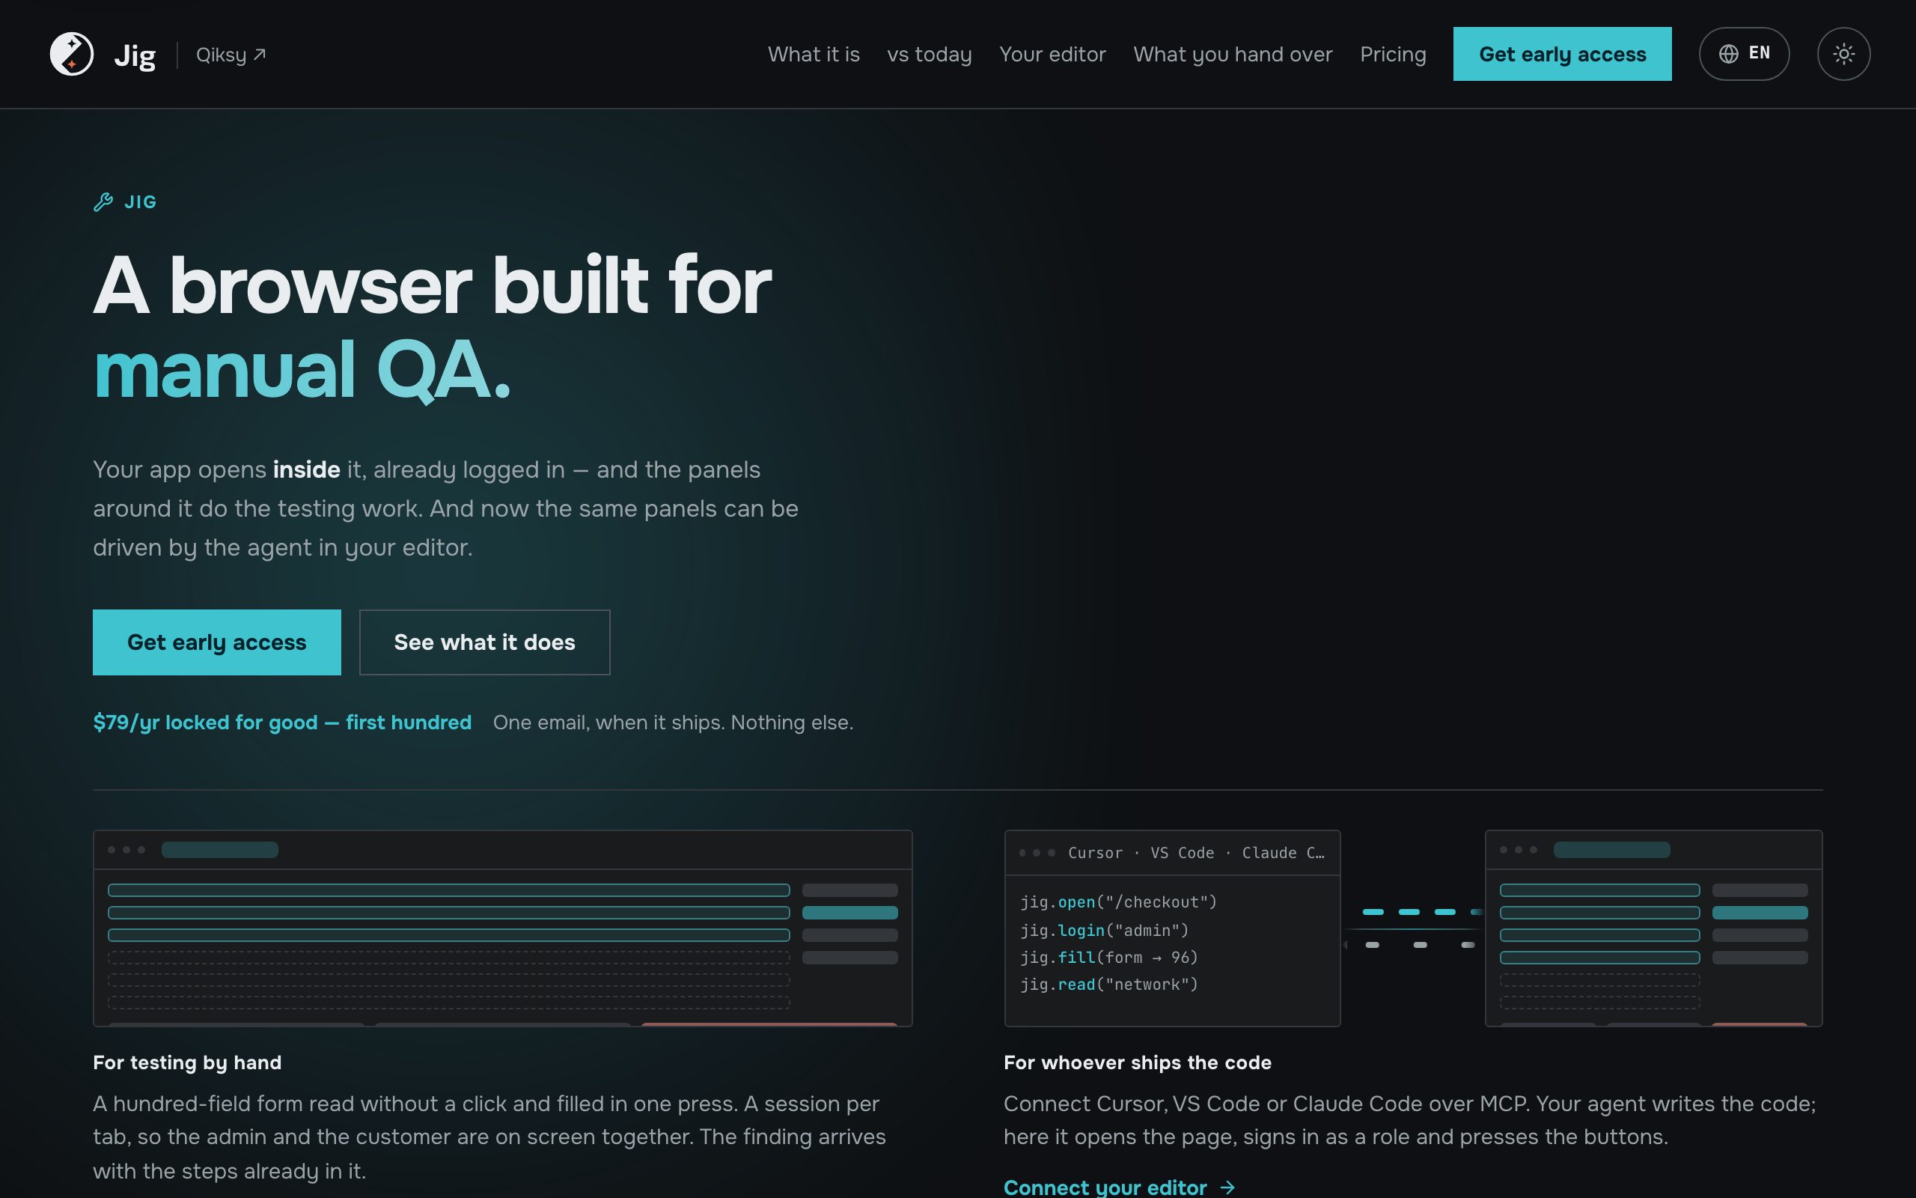Click the hero Get early access button
Viewport: 1916px width, 1198px height.
tap(217, 642)
